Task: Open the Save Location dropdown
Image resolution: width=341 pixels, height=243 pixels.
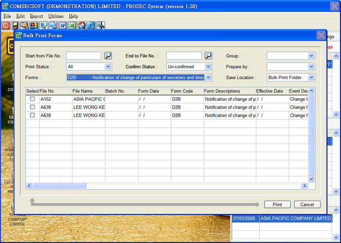Action: tap(311, 78)
